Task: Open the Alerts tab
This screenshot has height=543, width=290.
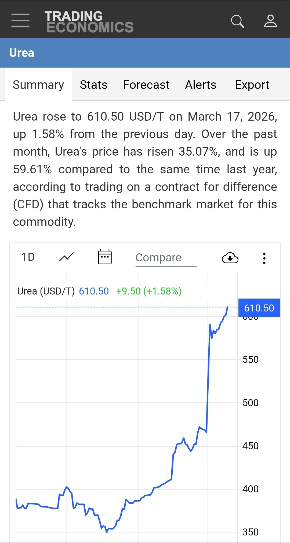Action: pyautogui.click(x=201, y=85)
